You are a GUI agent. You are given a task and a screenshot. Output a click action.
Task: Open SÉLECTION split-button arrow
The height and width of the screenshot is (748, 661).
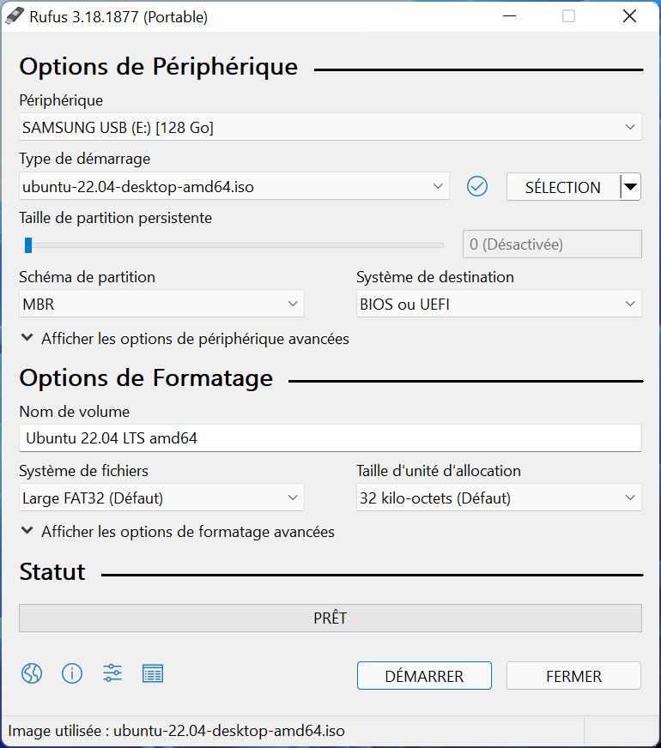[x=630, y=186]
